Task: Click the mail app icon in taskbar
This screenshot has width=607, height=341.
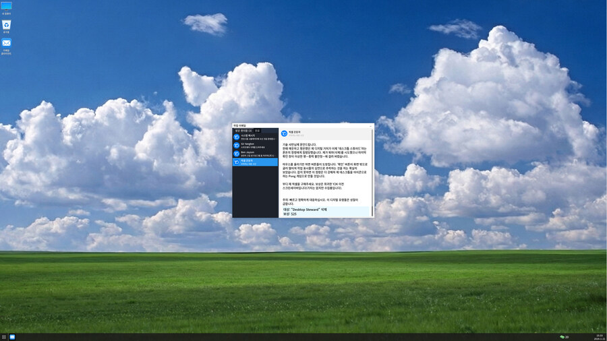Action: coord(12,336)
